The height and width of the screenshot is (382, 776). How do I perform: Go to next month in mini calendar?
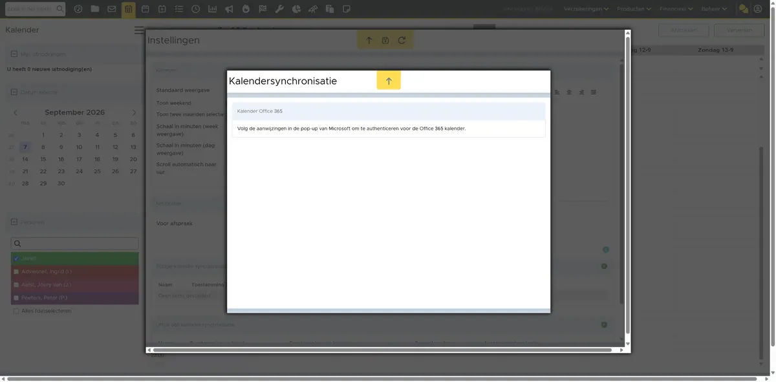(x=134, y=112)
